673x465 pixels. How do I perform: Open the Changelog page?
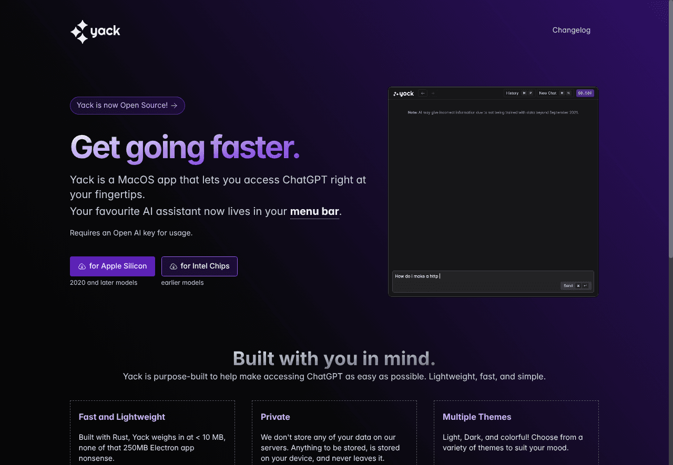[571, 30]
